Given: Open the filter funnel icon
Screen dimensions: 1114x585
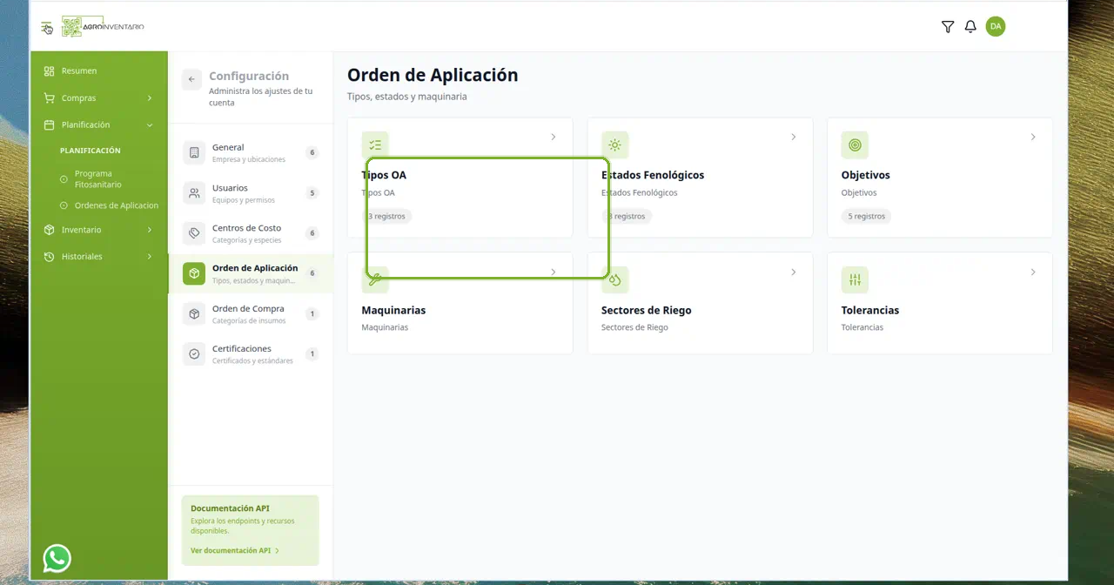Looking at the screenshot, I should click(x=948, y=27).
